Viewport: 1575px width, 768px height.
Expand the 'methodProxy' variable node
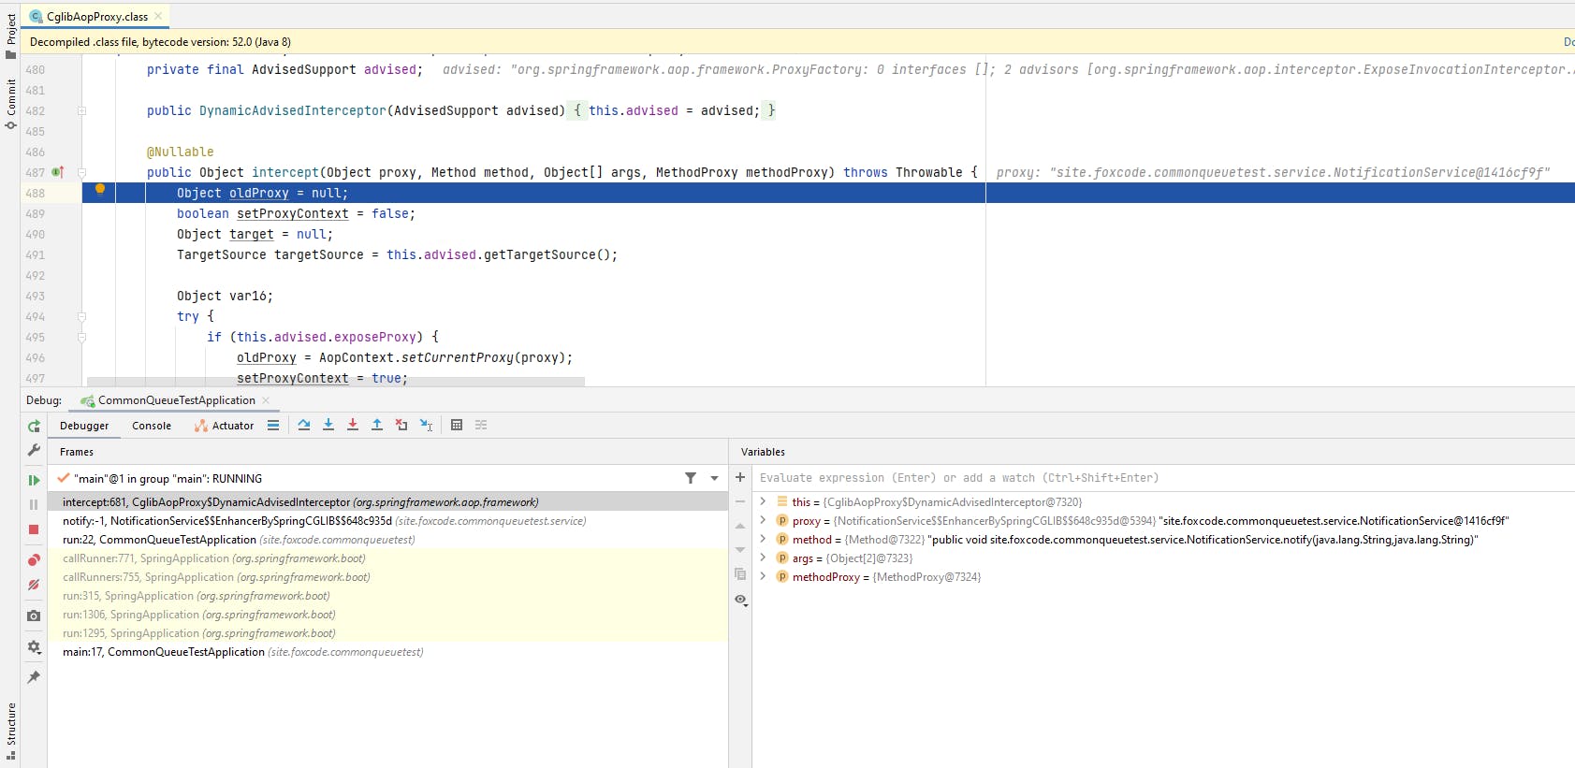[763, 576]
